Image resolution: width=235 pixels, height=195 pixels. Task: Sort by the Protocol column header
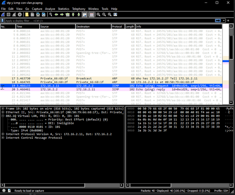pyautogui.click(x=118, y=27)
